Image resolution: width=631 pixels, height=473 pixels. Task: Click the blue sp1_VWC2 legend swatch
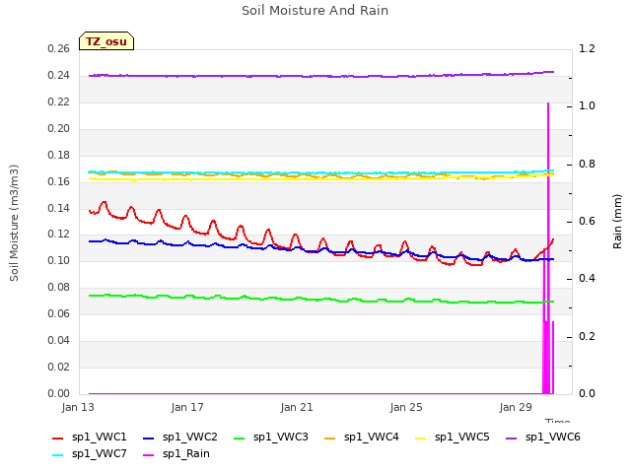pos(149,438)
